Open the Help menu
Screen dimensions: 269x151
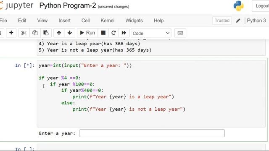[x=158, y=21]
